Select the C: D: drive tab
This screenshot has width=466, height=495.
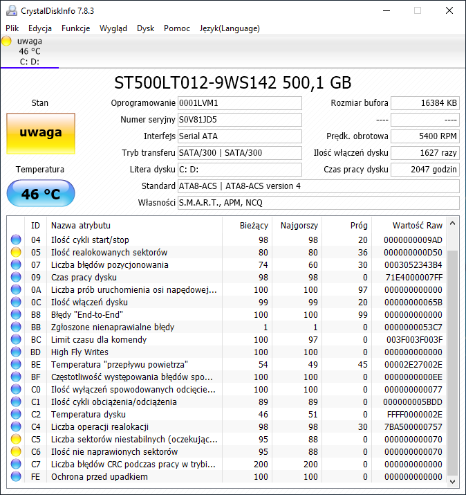tap(30, 51)
